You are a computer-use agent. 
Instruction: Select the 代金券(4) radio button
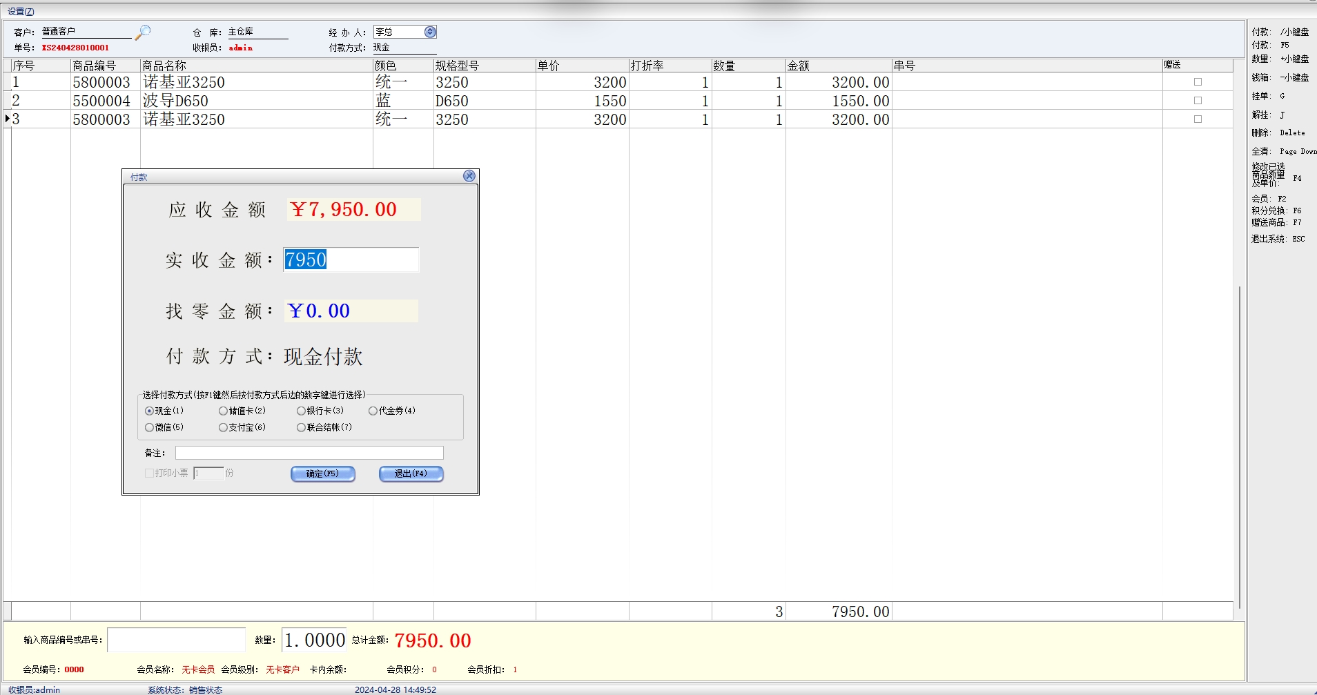coord(373,411)
